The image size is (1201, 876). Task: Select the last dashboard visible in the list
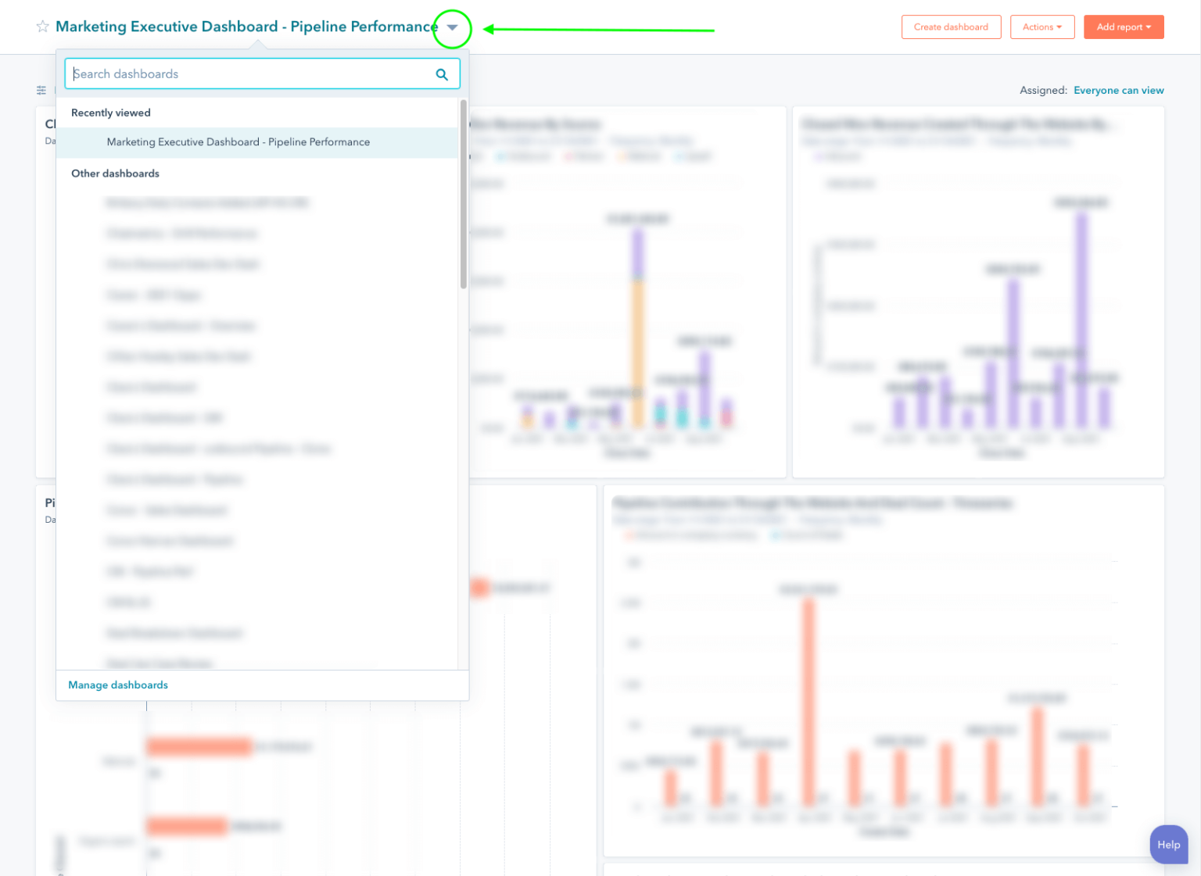pyautogui.click(x=159, y=663)
